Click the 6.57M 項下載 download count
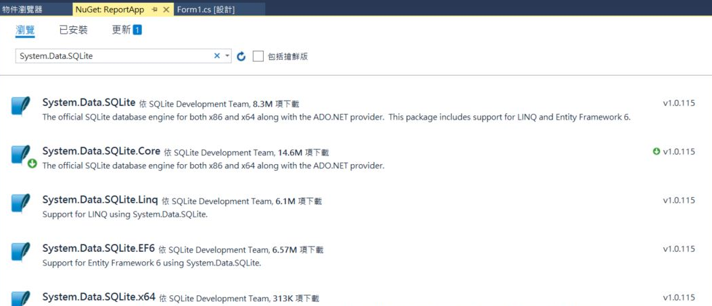Screen dimensions: 712x306 298,250
